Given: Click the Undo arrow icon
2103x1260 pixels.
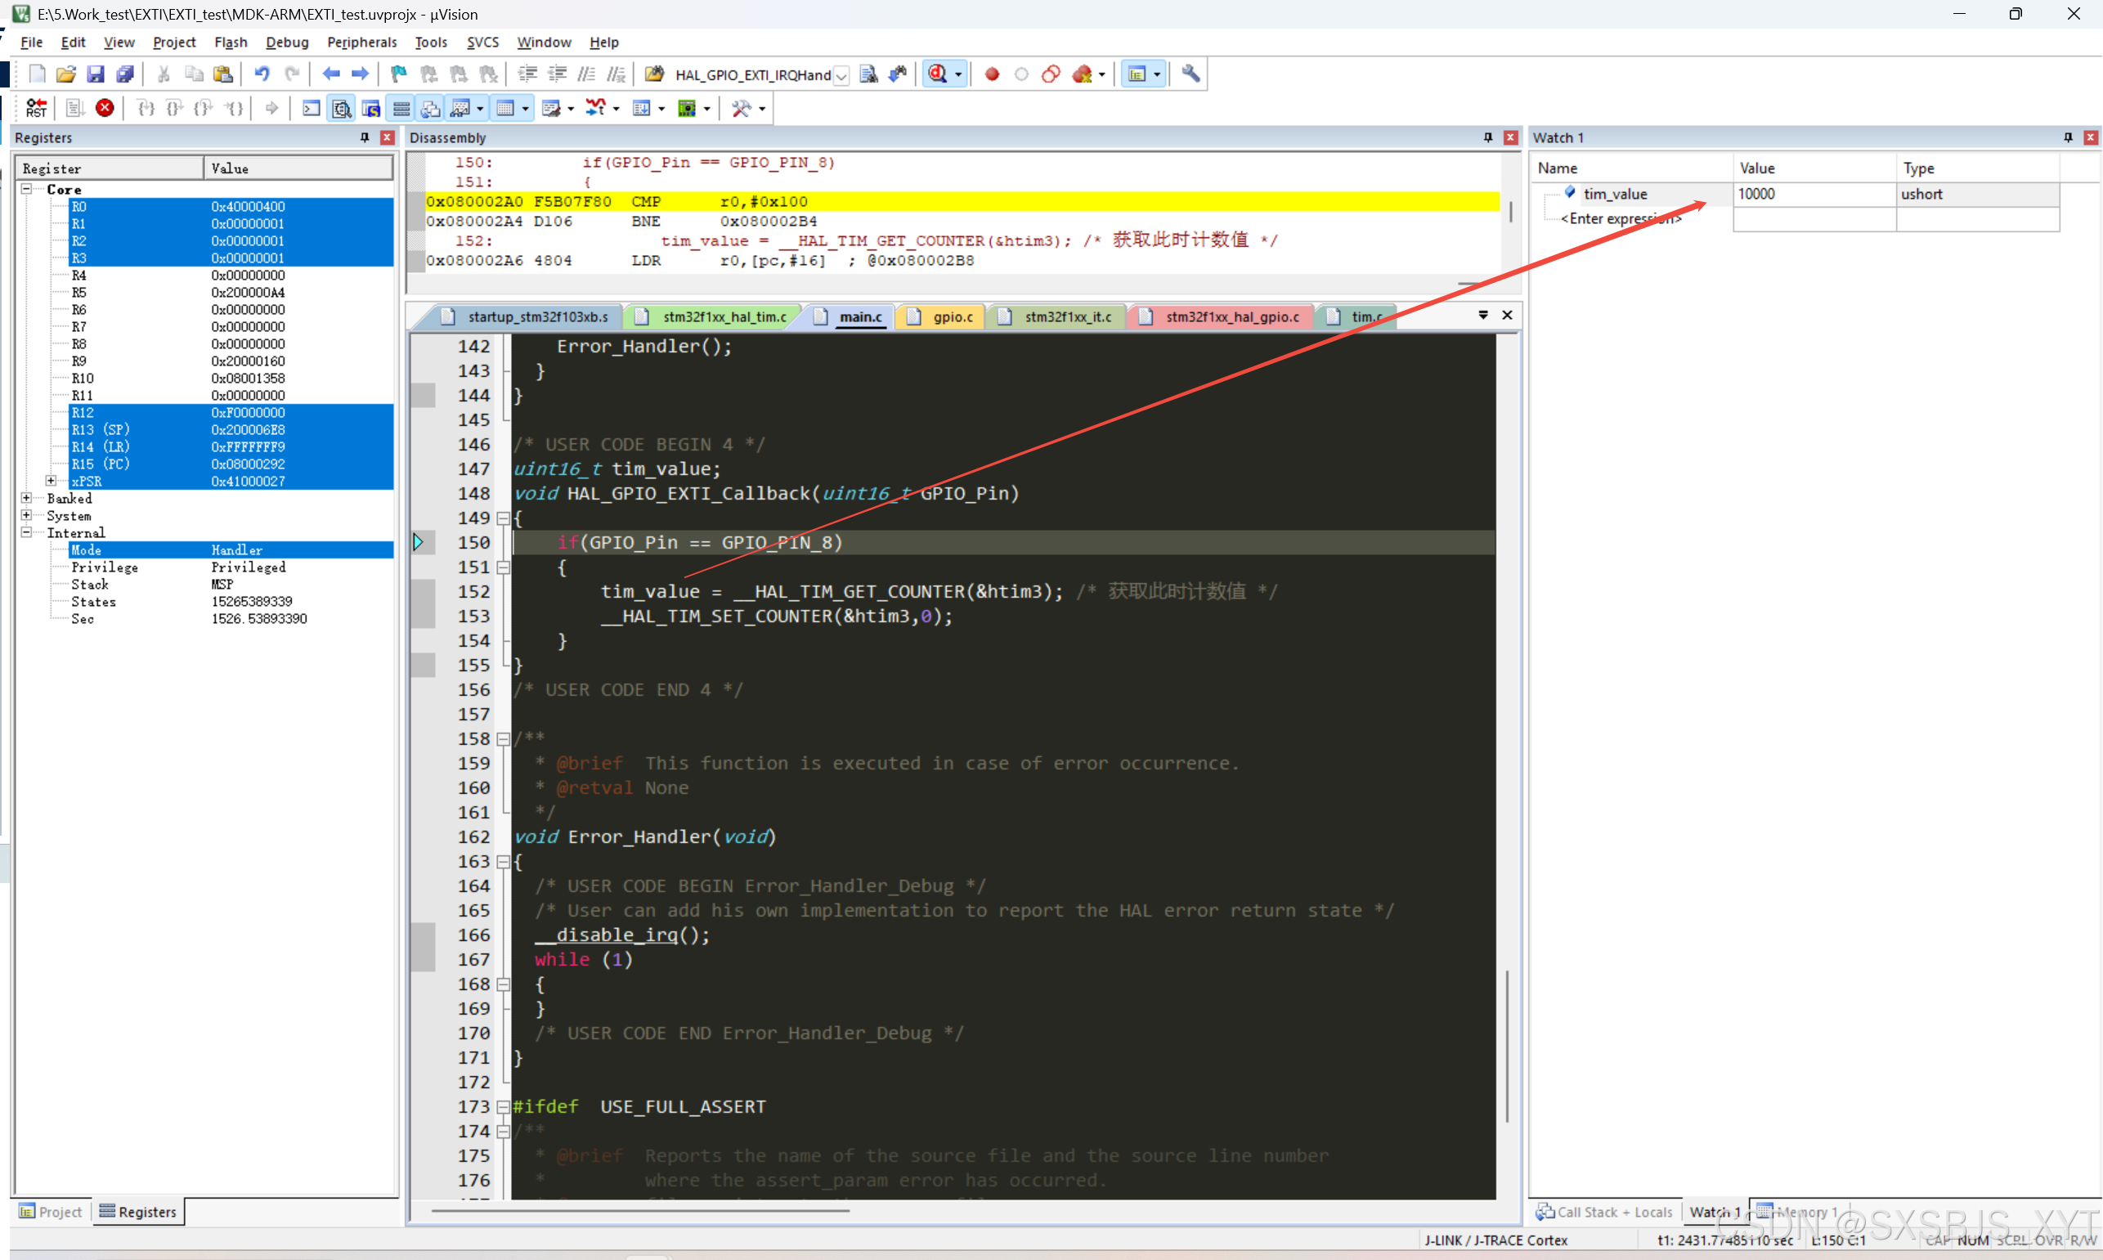Looking at the screenshot, I should 262,74.
